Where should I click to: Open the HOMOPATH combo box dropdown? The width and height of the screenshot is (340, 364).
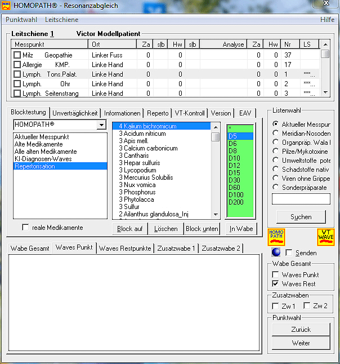[101, 125]
